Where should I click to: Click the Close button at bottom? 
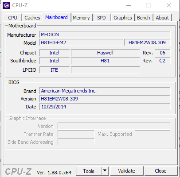tap(161, 171)
